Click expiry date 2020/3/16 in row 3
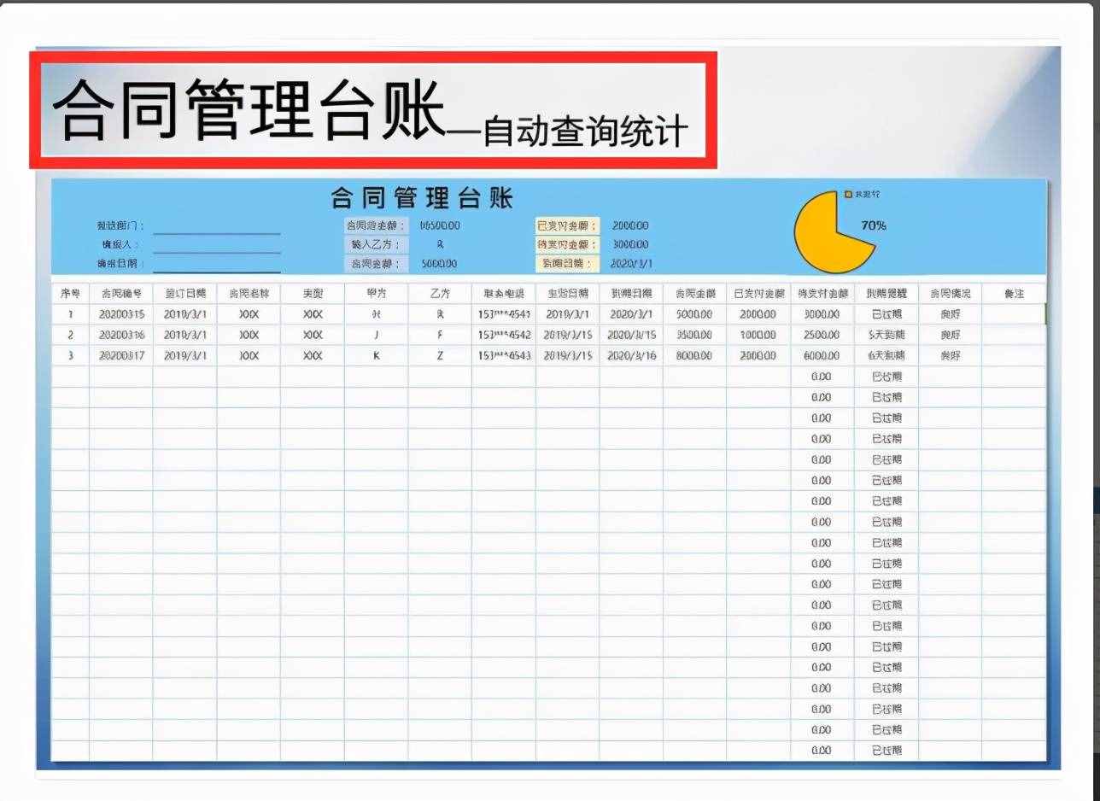1100x801 pixels. pyautogui.click(x=631, y=355)
